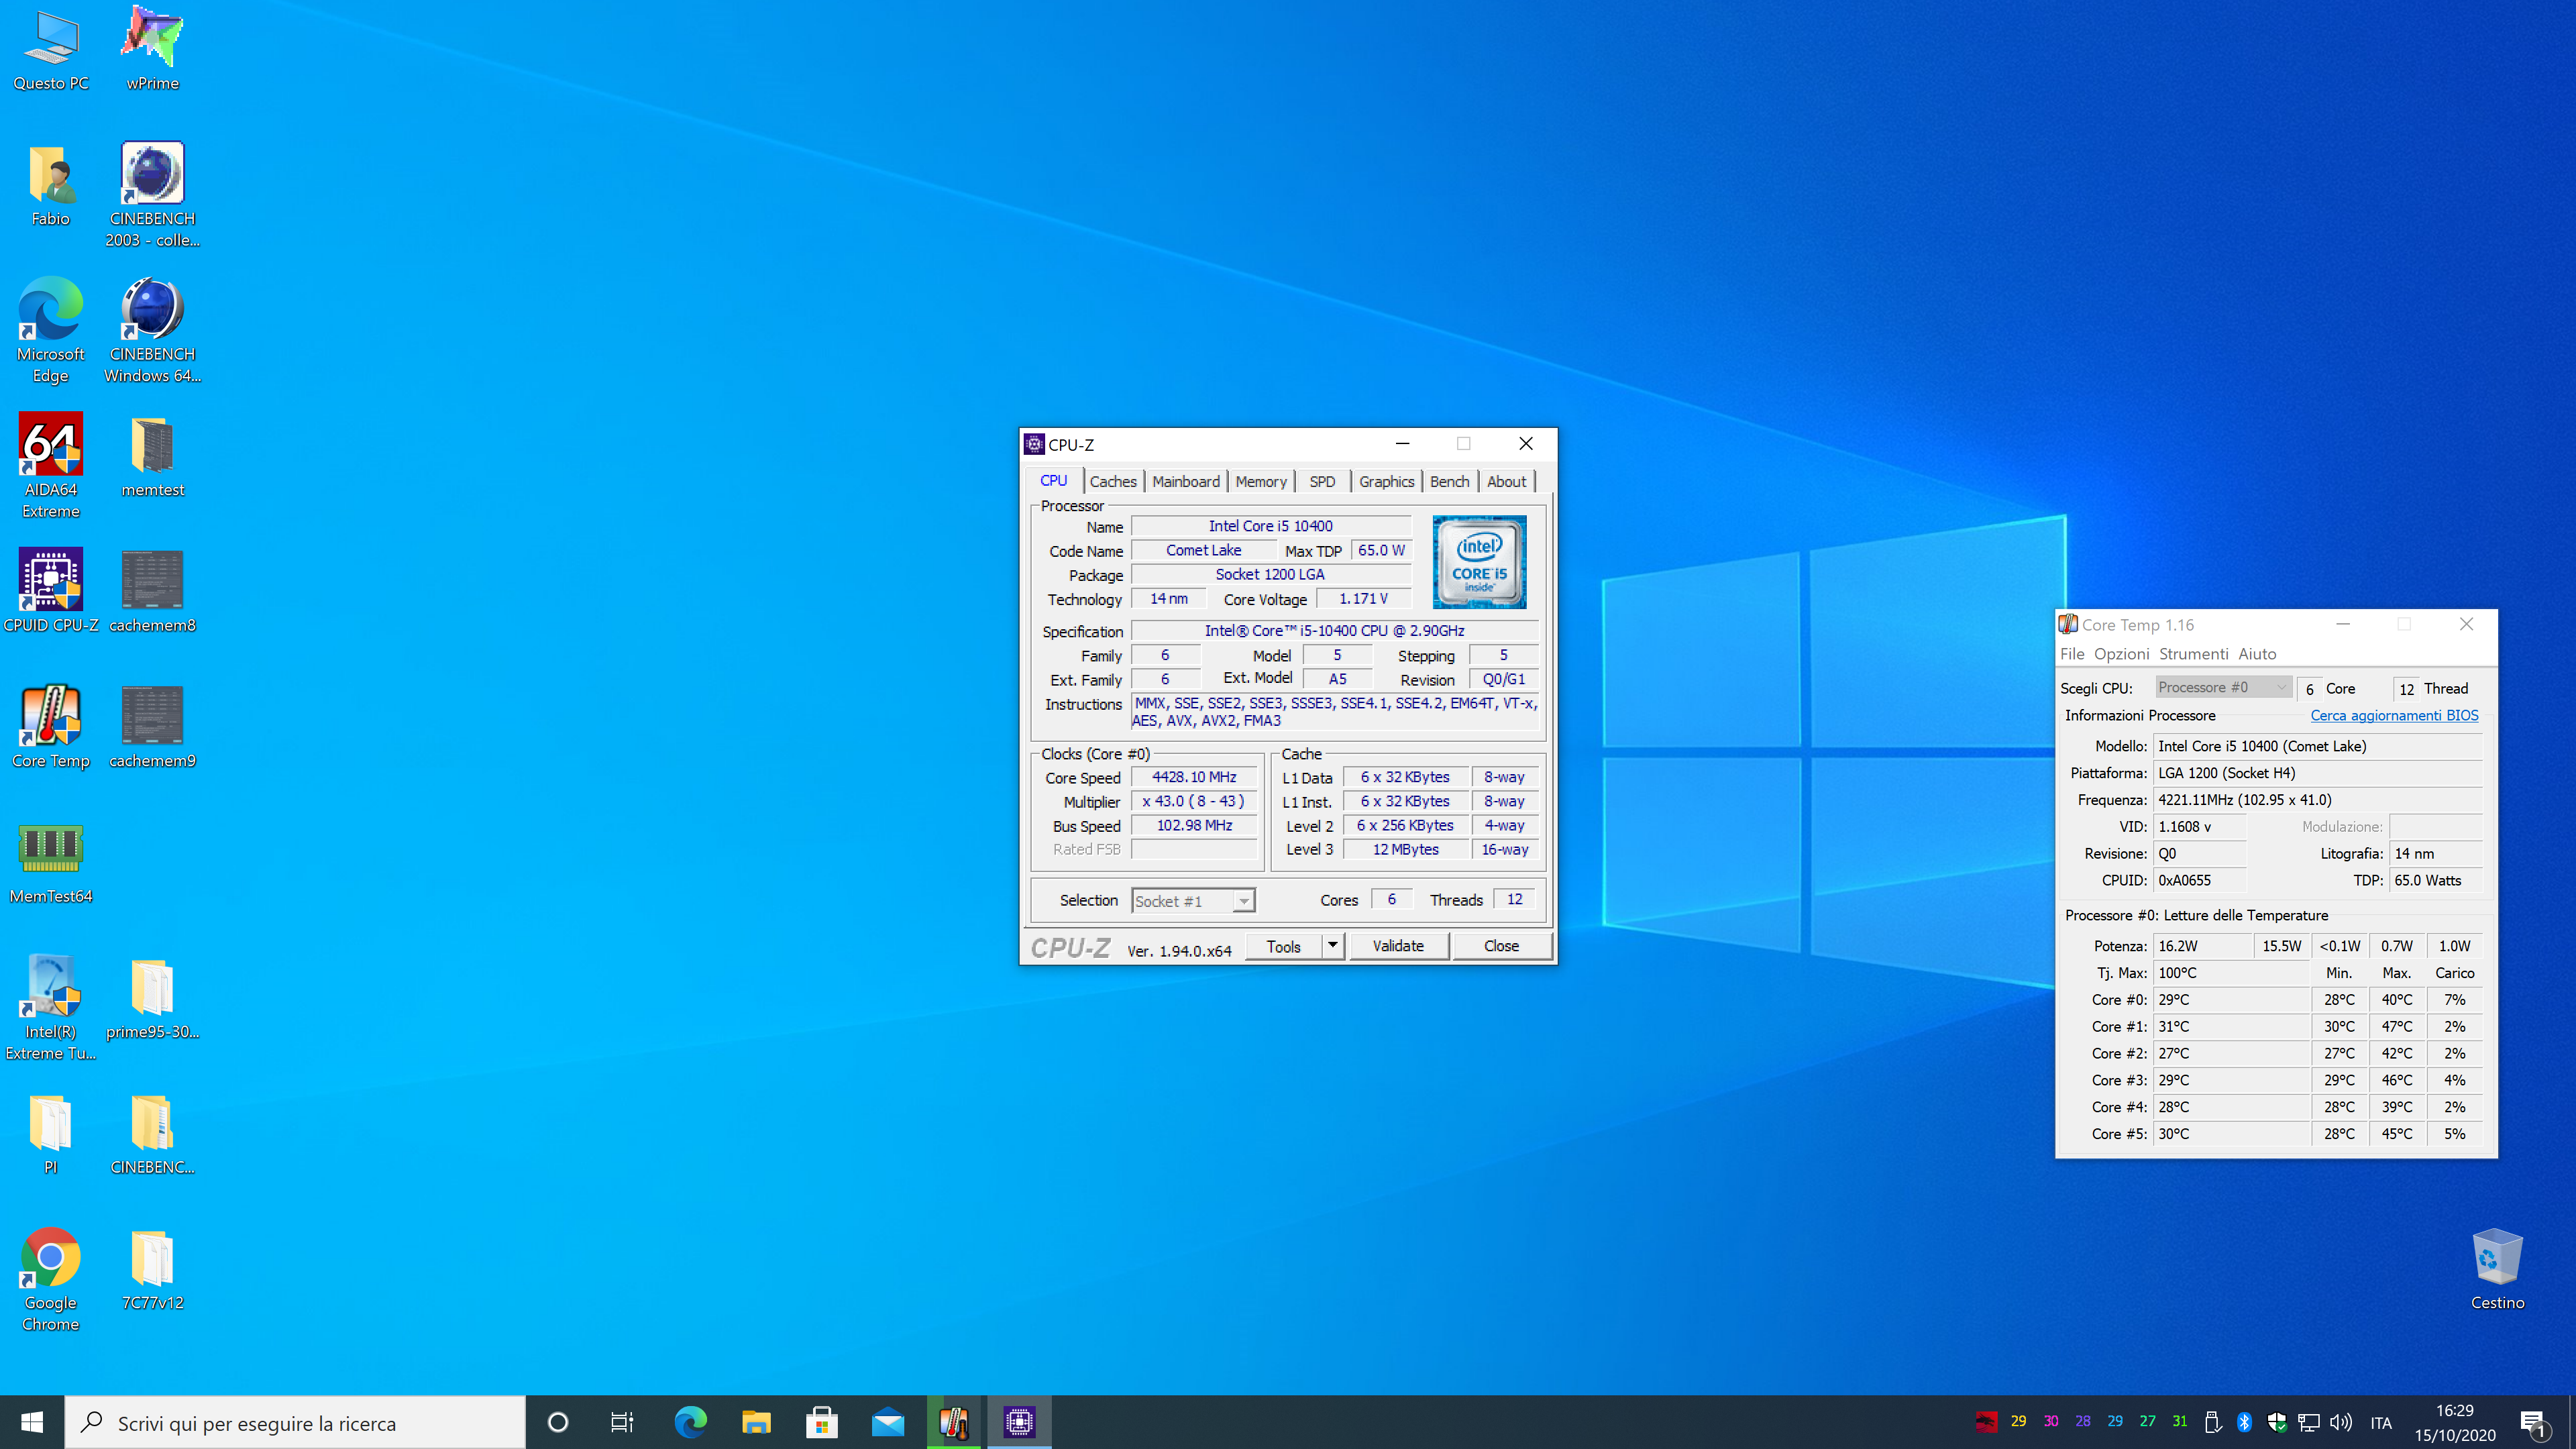Open the notification center icon

2533,1423
